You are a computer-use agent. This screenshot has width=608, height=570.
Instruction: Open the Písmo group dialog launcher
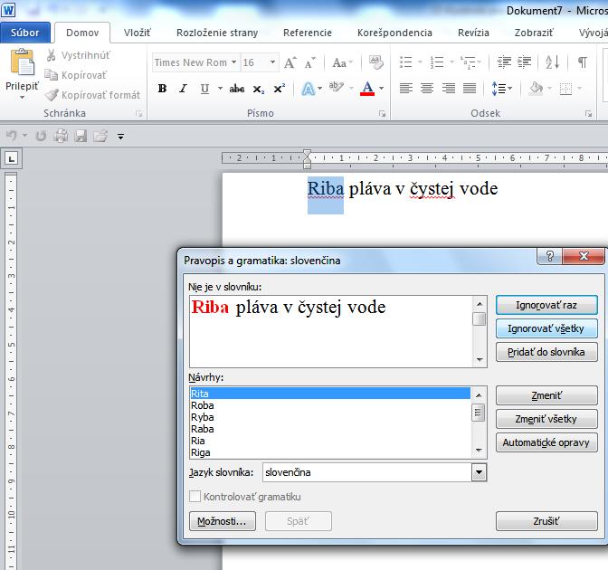(383, 114)
